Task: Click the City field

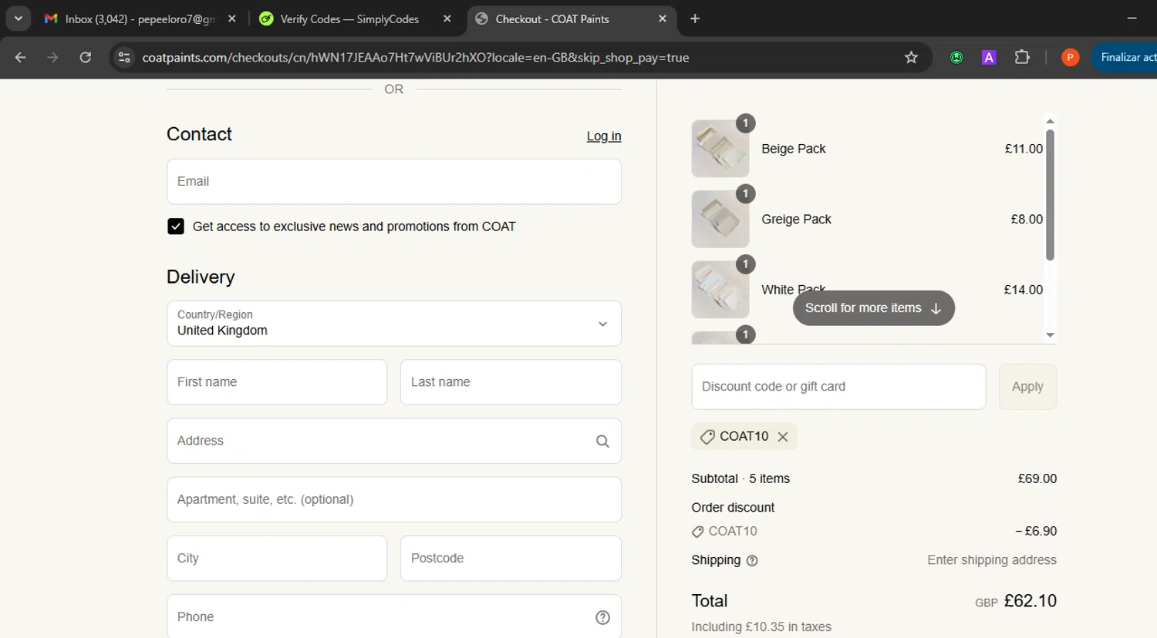Action: (277, 559)
